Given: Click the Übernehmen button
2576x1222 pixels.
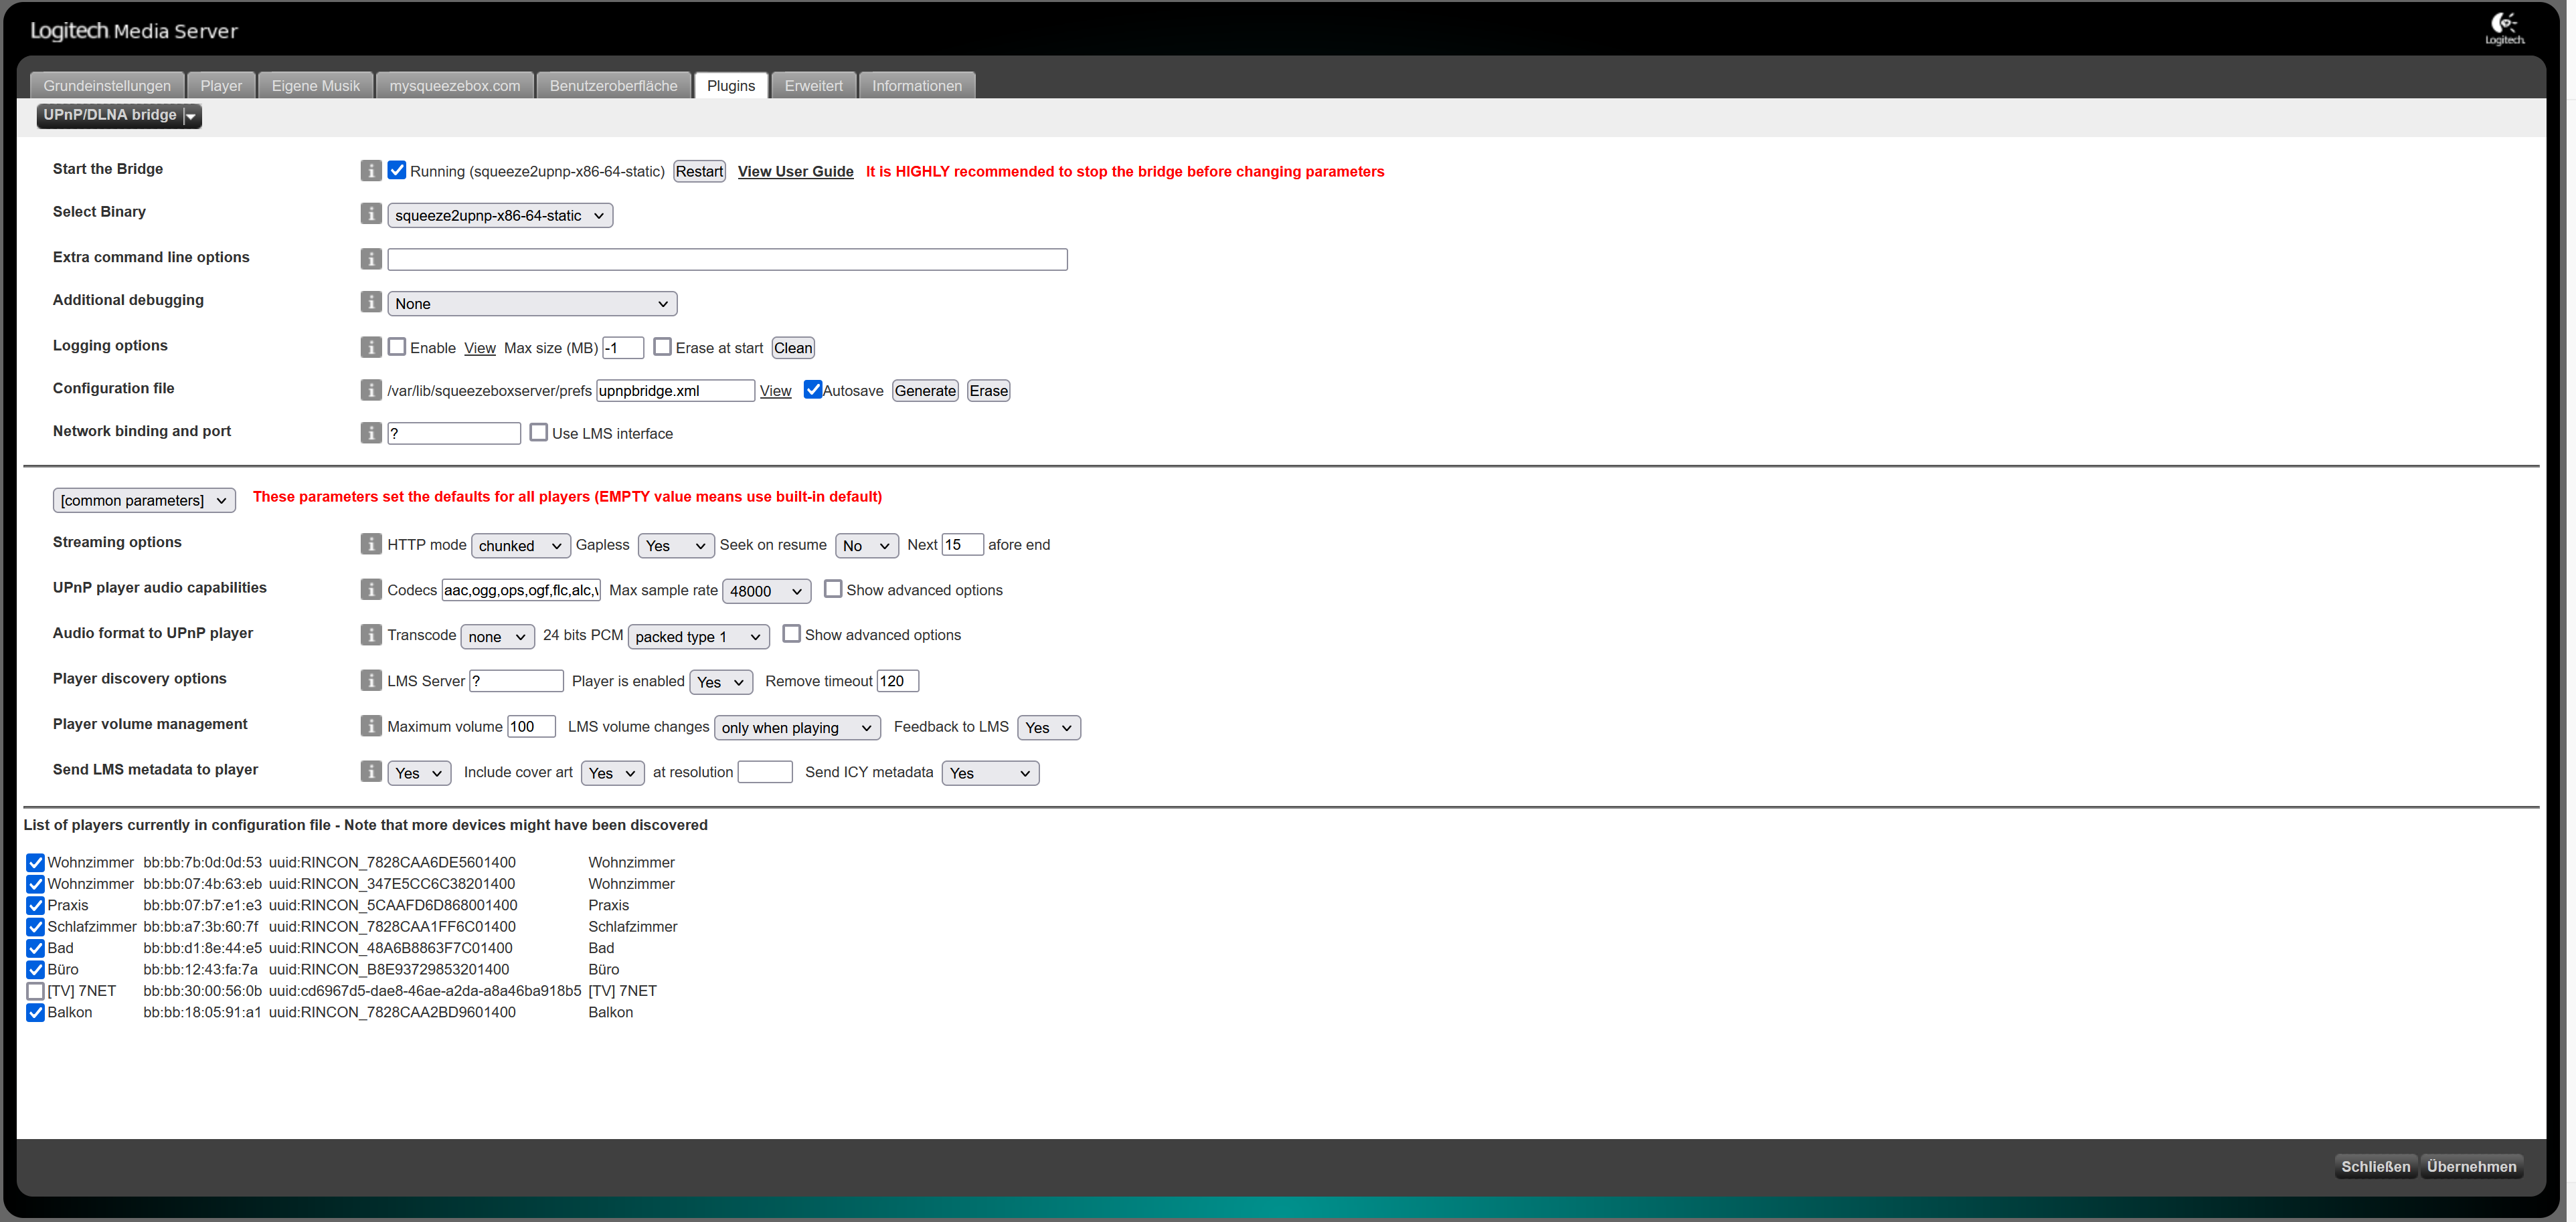Looking at the screenshot, I should click(x=2471, y=1166).
